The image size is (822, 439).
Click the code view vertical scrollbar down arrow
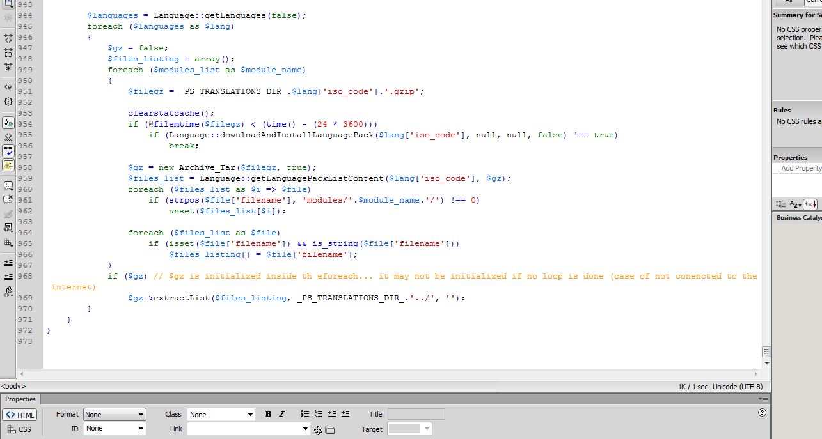click(x=766, y=363)
